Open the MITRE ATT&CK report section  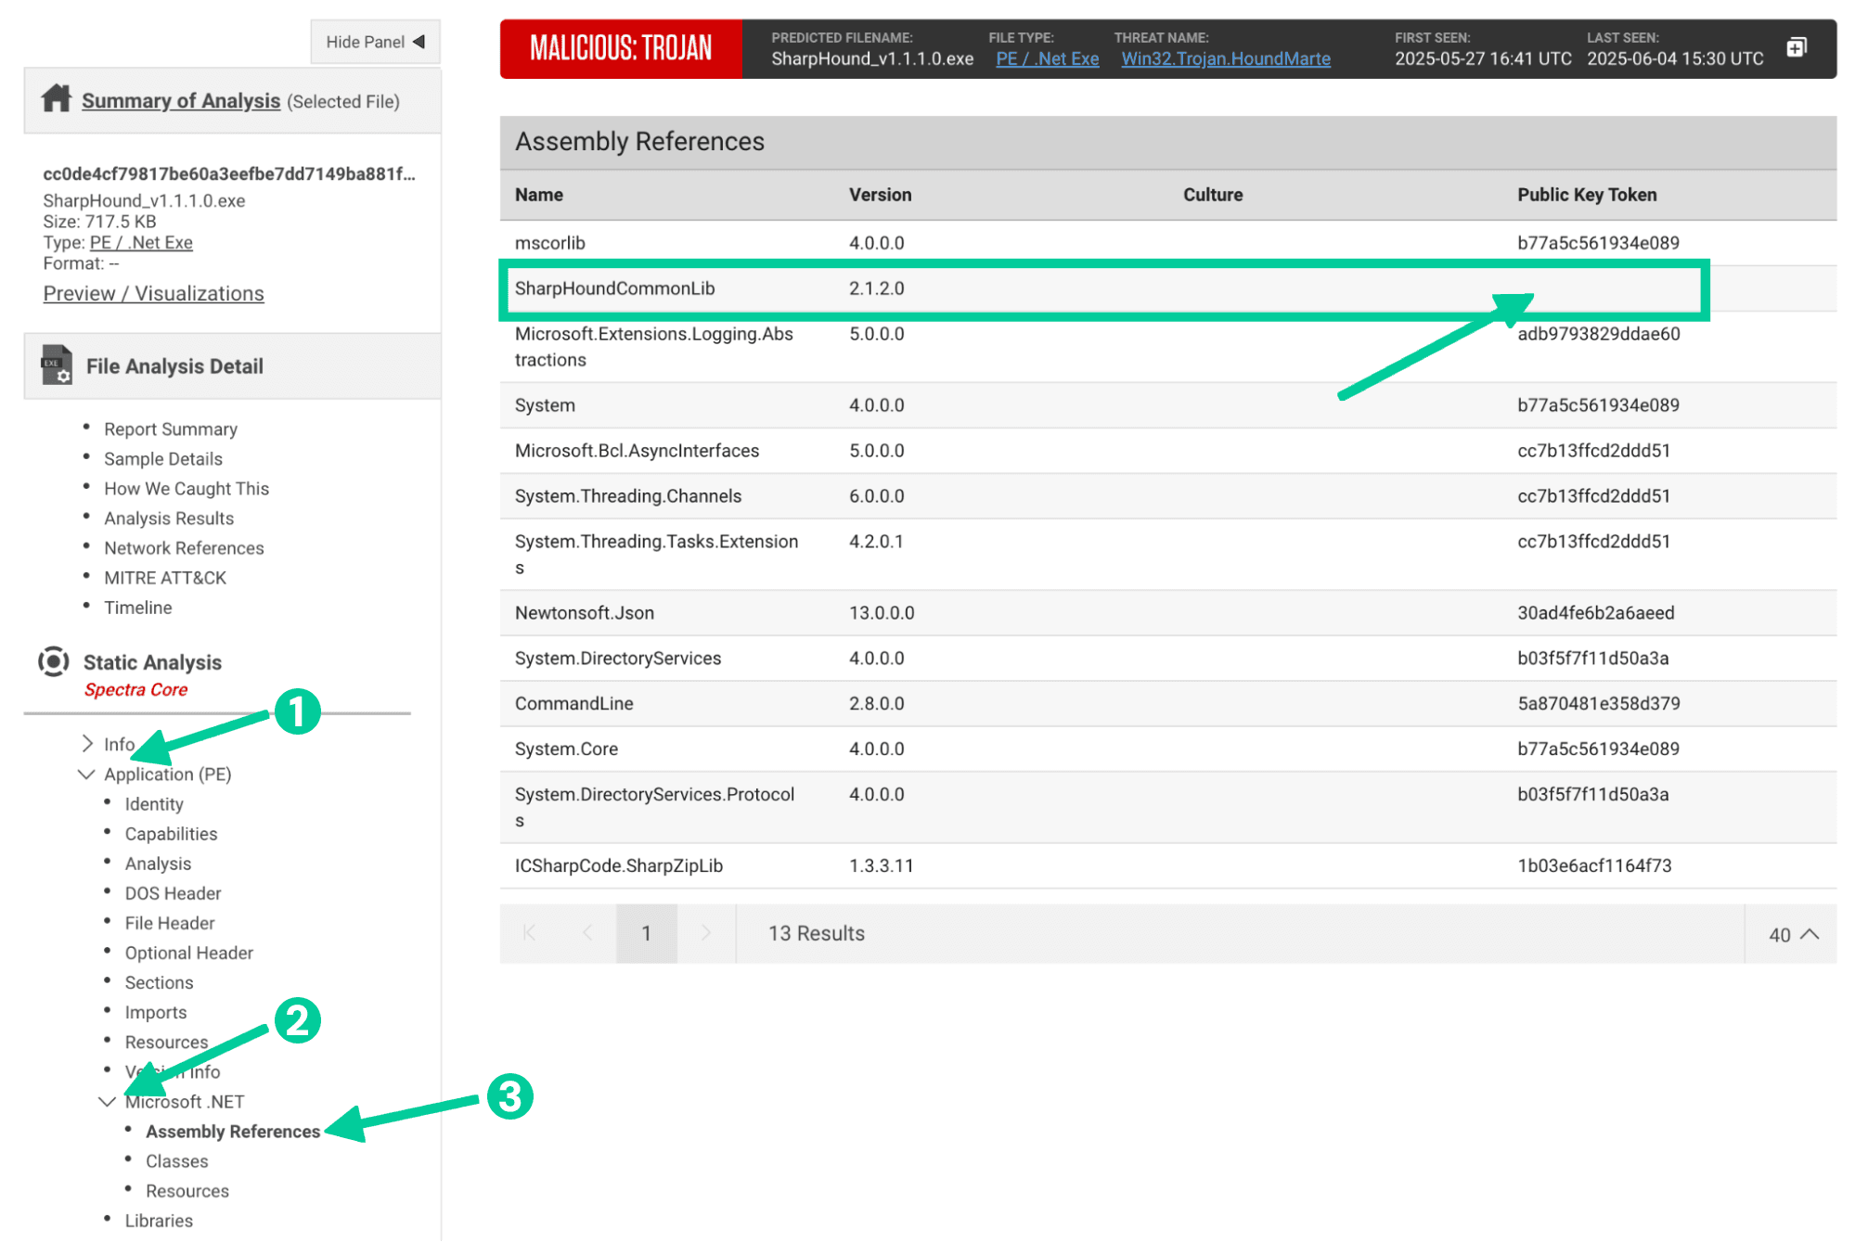point(165,578)
